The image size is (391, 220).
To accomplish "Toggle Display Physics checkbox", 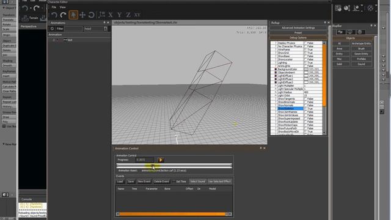I will click(x=305, y=43).
